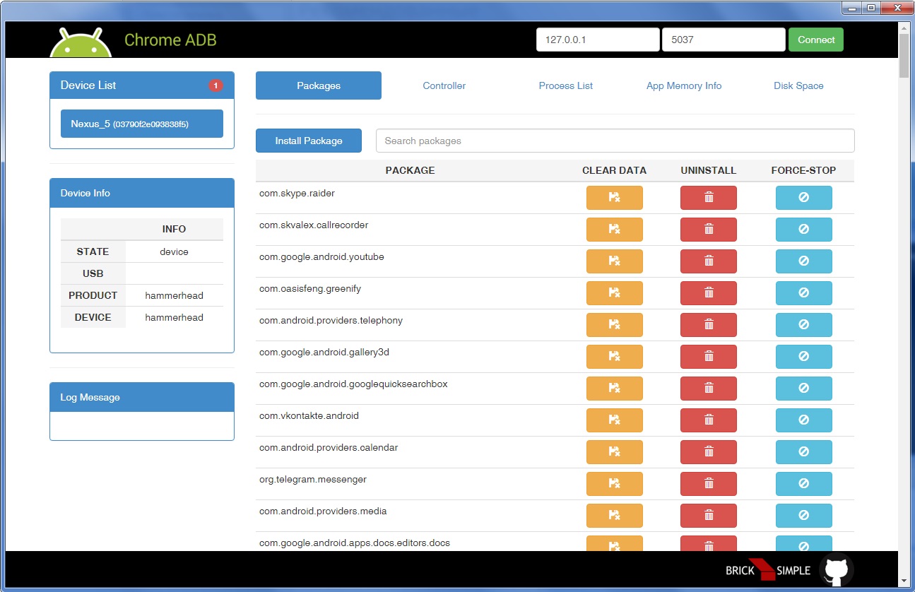This screenshot has width=915, height=592.
Task: Open the Process List tab
Action: (x=565, y=85)
